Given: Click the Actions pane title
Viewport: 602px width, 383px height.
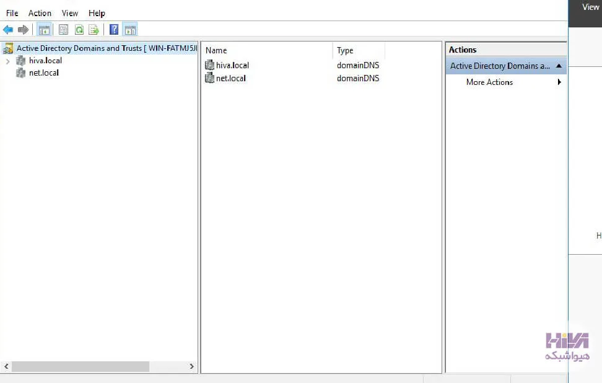Looking at the screenshot, I should pos(463,50).
